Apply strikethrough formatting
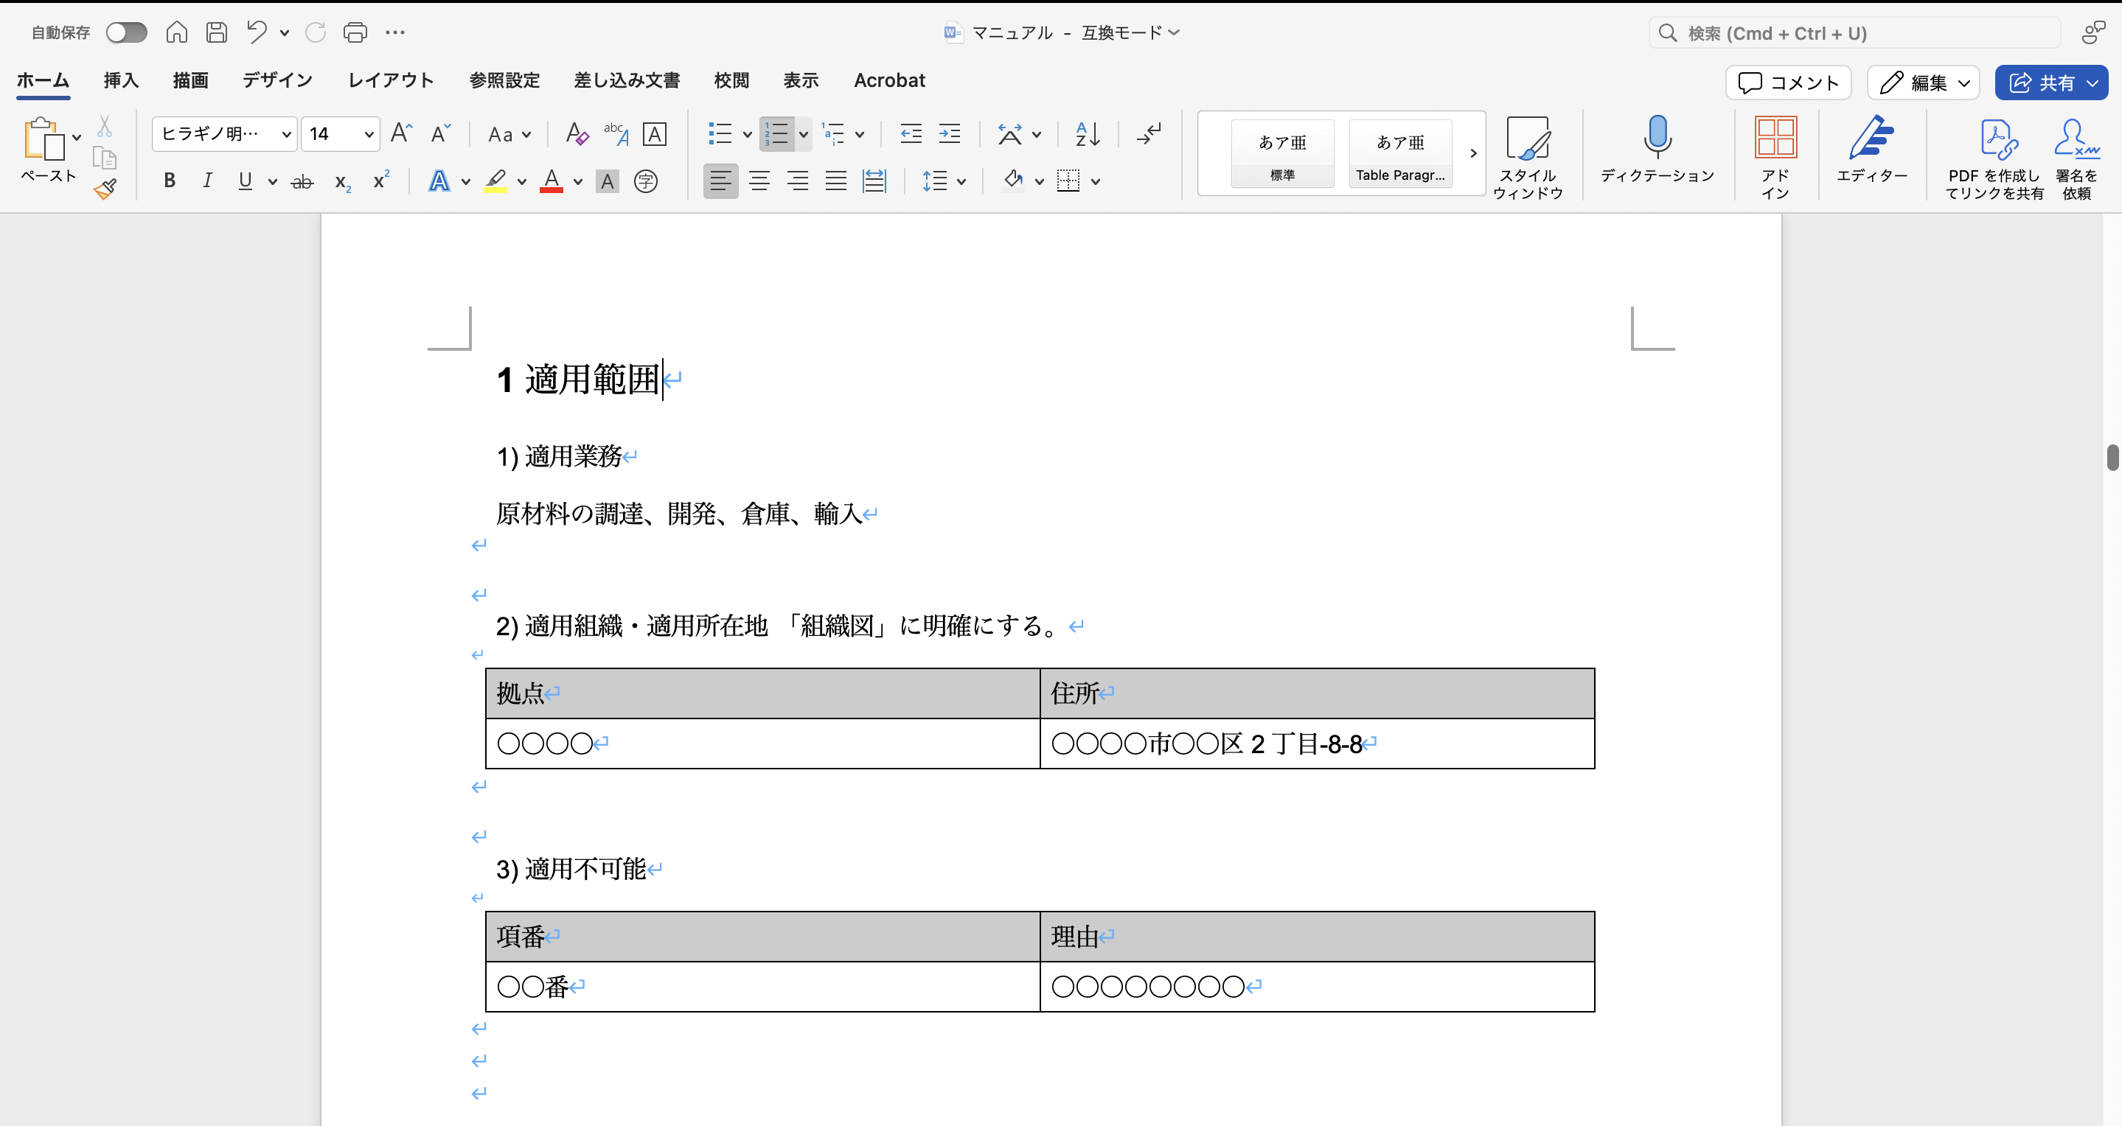 coord(302,182)
